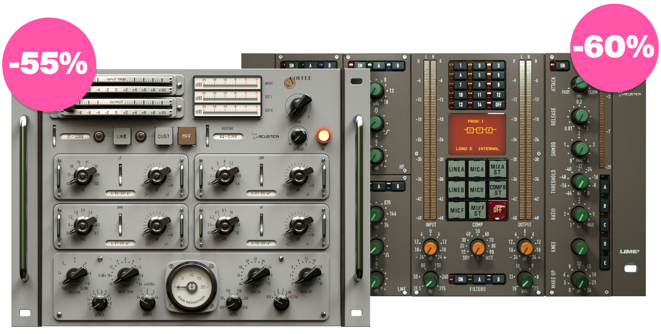Viewport: 661px width, 334px height.
Task: Click the MAKE UP knob in Coffee's compressor
Action: [x=308, y=274]
